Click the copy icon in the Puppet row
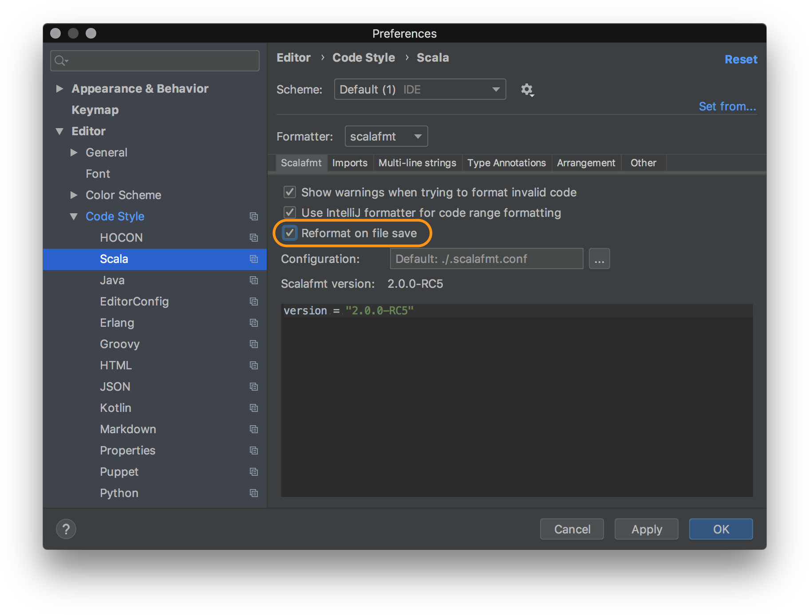The height and width of the screenshot is (615, 809). (254, 472)
